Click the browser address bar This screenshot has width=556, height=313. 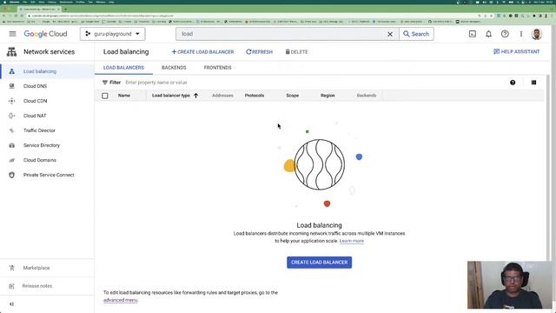coord(248,16)
